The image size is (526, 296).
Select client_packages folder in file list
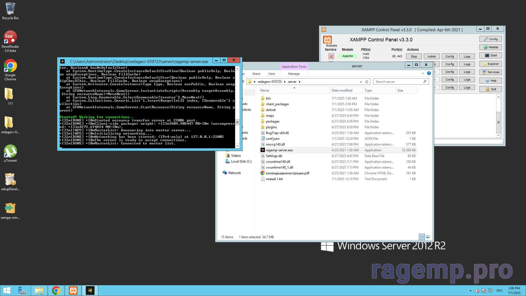tap(338, 104)
